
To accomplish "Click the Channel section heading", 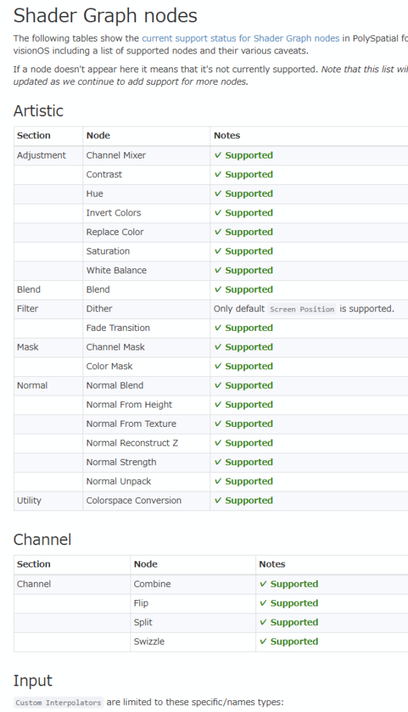I will point(42,540).
